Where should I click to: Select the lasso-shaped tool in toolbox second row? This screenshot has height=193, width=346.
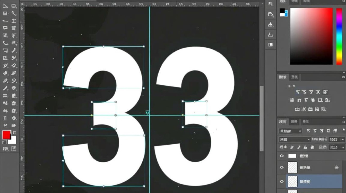coord(14,13)
